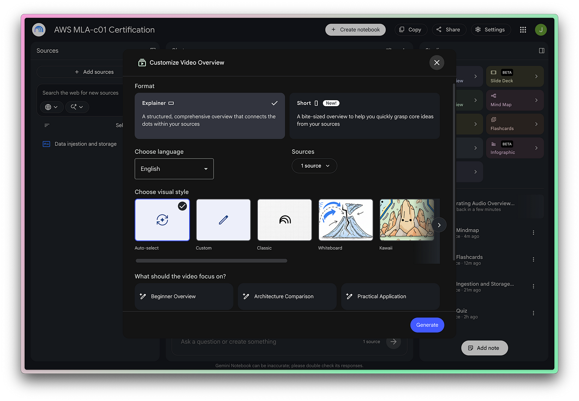Show more visual styles with next arrow

(439, 225)
